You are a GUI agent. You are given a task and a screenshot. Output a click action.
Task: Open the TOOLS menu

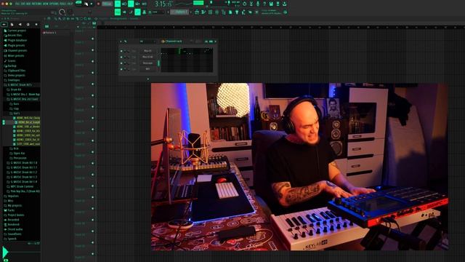63,4
